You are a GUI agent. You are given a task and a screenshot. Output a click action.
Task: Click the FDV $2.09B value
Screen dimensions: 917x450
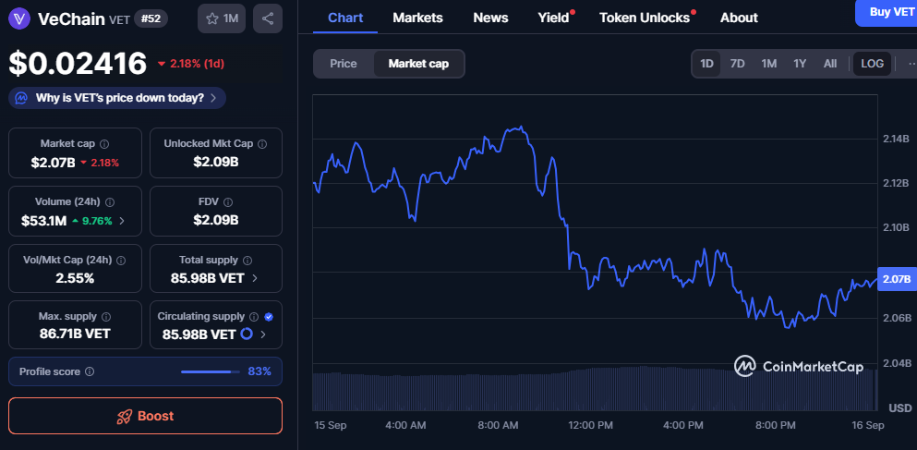click(216, 220)
